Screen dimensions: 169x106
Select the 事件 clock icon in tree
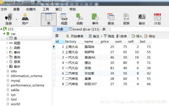pos(11,52)
